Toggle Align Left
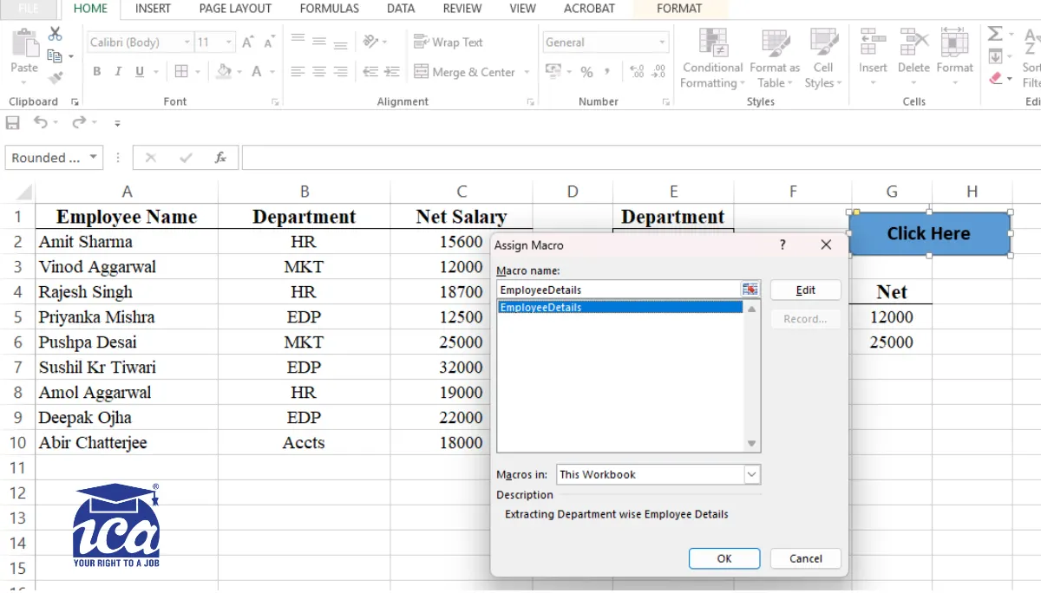This screenshot has height=593, width=1041. (x=298, y=72)
